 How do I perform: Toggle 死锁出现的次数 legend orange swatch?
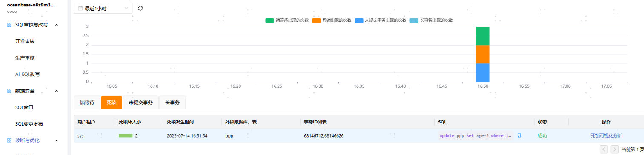pos(316,20)
